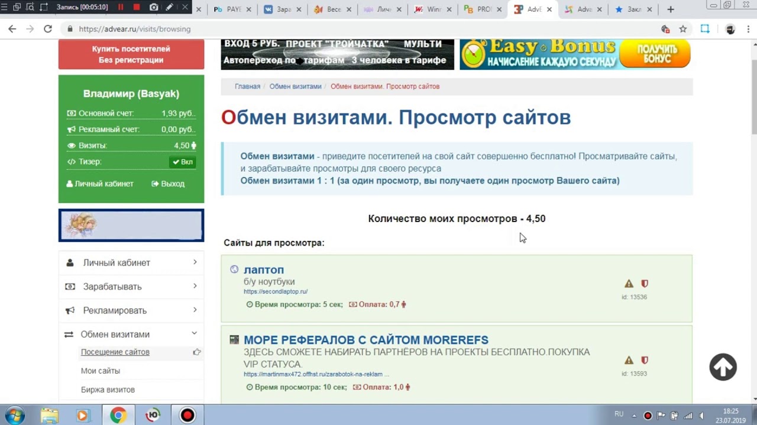Pause the screen recording
This screenshot has height=425, width=757.
point(121,8)
